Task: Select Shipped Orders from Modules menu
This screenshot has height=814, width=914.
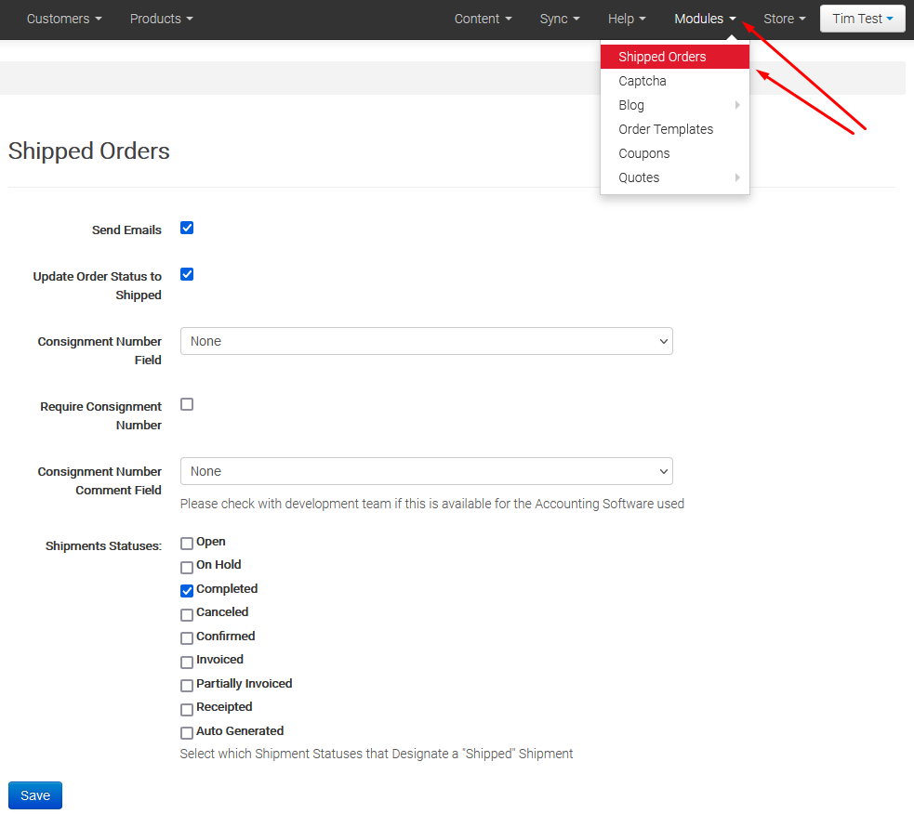Action: [x=662, y=57]
